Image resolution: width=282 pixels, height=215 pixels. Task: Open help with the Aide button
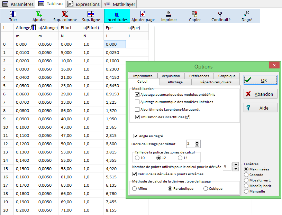click(x=261, y=108)
